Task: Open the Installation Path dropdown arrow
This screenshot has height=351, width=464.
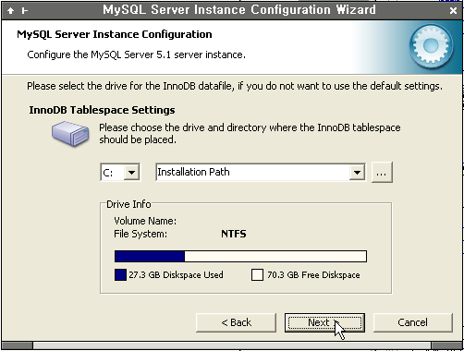Action: coord(357,172)
